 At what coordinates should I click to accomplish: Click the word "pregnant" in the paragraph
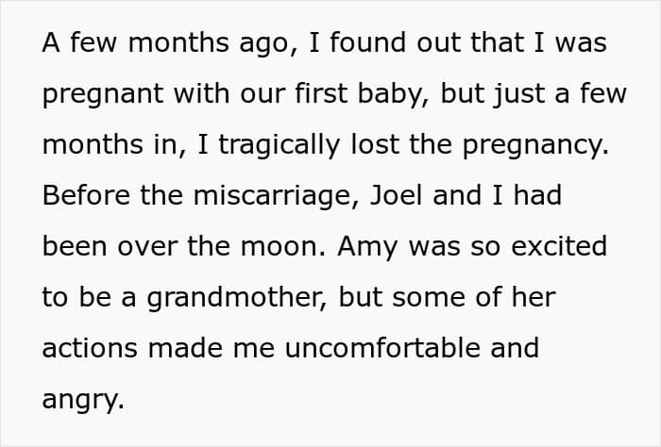click(103, 94)
